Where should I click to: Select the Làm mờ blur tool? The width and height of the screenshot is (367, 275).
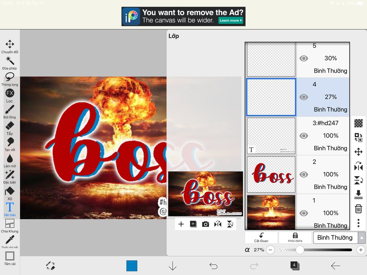click(10, 161)
